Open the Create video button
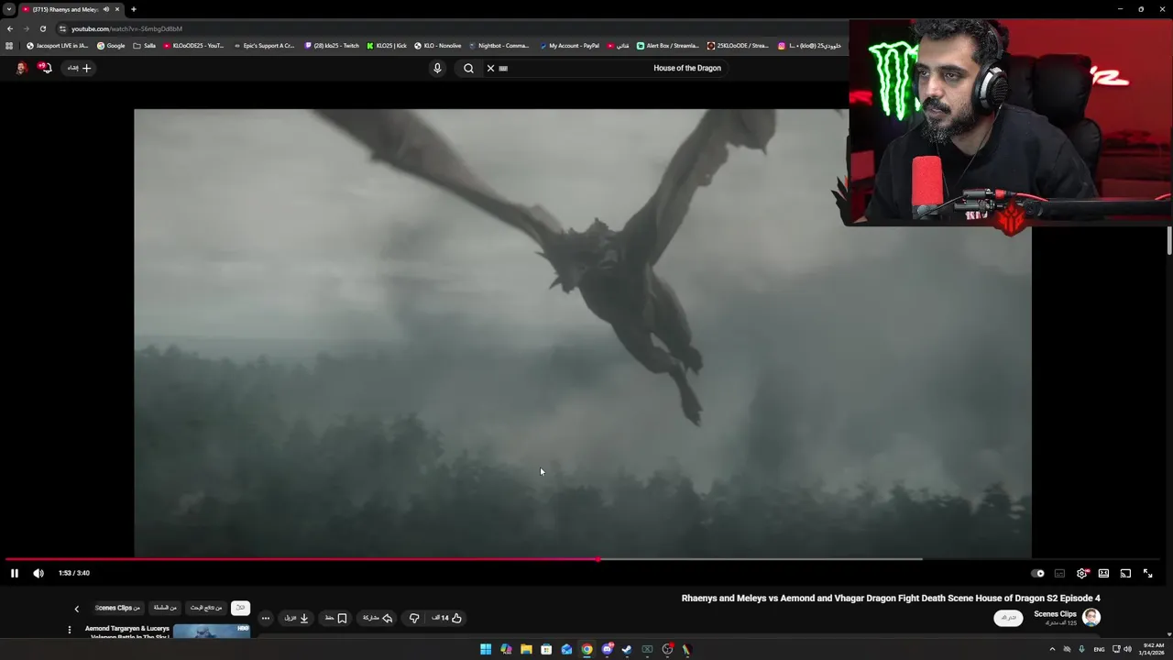Image resolution: width=1173 pixels, height=660 pixels. point(79,68)
